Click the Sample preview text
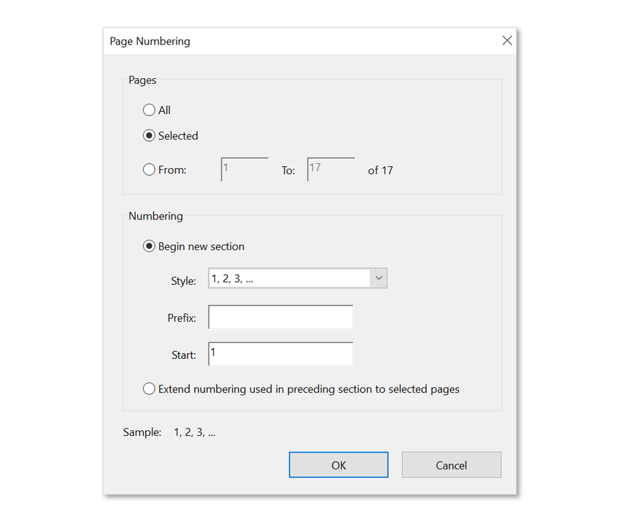Image resolution: width=621 pixels, height=519 pixels. (x=193, y=432)
